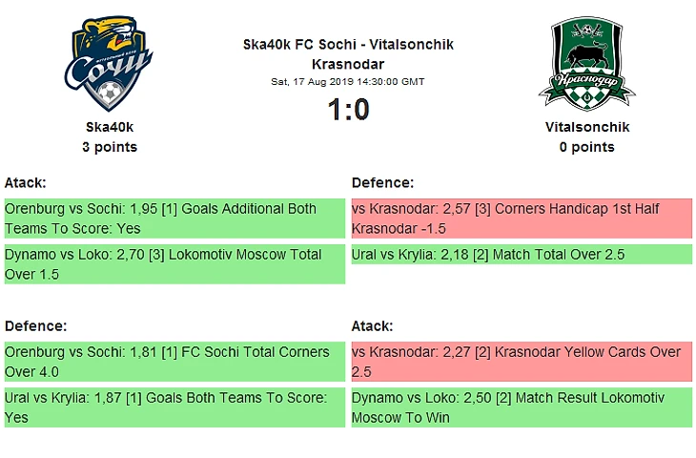This screenshot has width=696, height=458.
Task: Click the 1:0 match score
Action: (x=348, y=110)
